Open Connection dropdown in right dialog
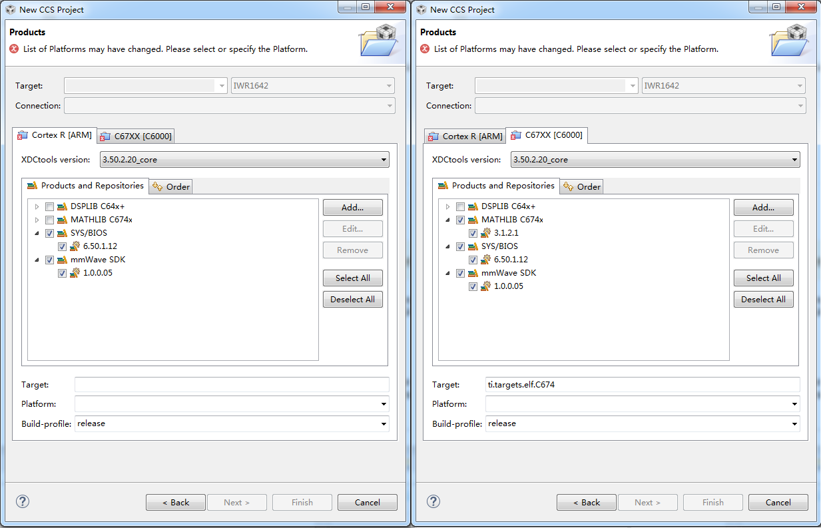This screenshot has height=528, width=821. 641,106
